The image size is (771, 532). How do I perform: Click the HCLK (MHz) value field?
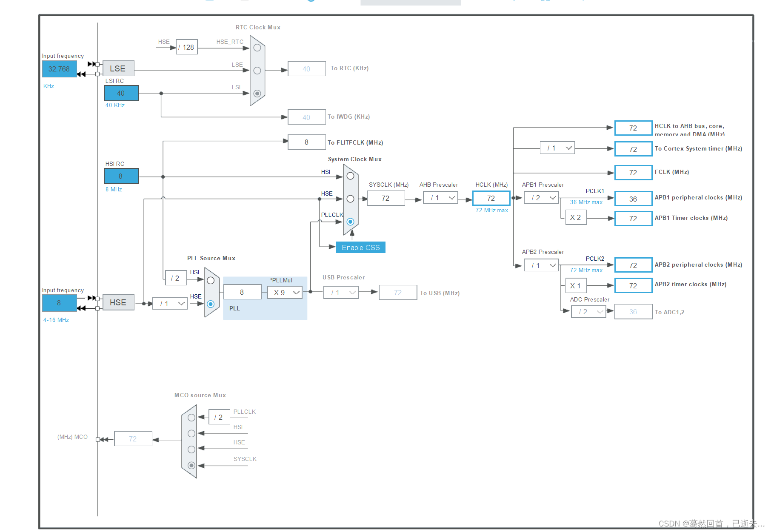click(x=491, y=198)
